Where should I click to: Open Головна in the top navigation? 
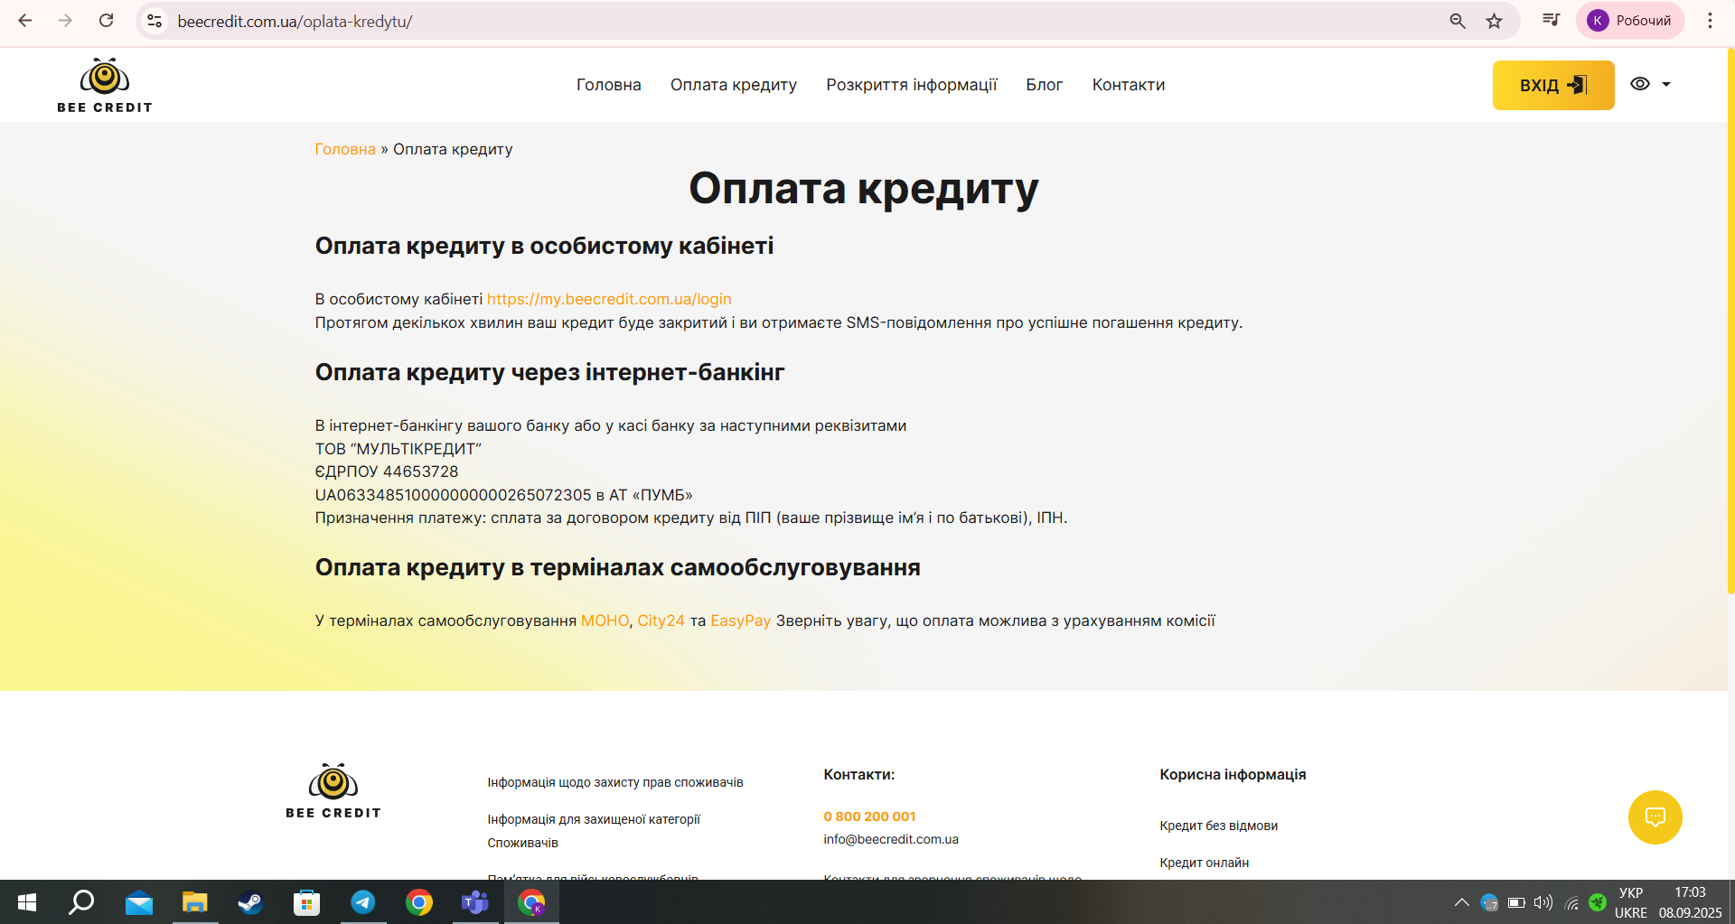point(609,85)
